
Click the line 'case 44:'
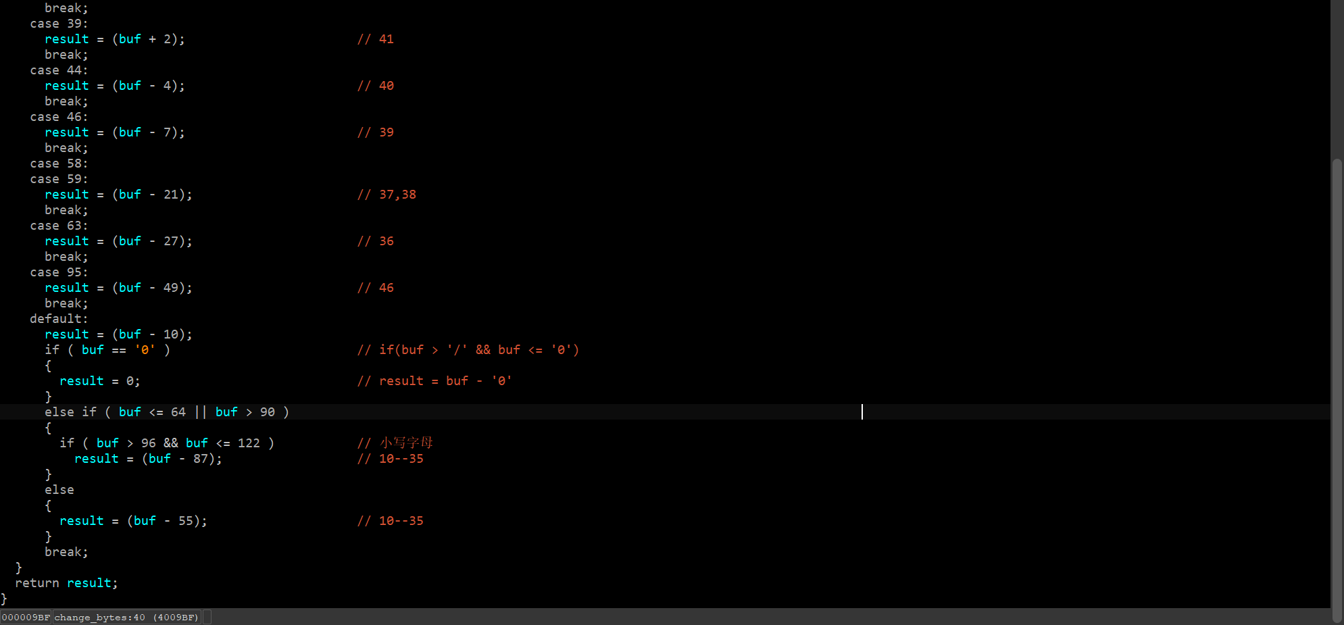coord(59,70)
